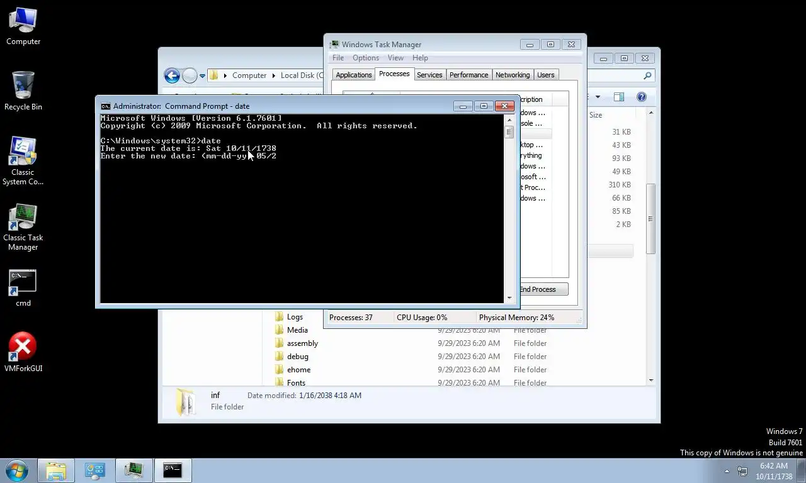
Task: Open Task Manager View menu
Action: pyautogui.click(x=395, y=58)
